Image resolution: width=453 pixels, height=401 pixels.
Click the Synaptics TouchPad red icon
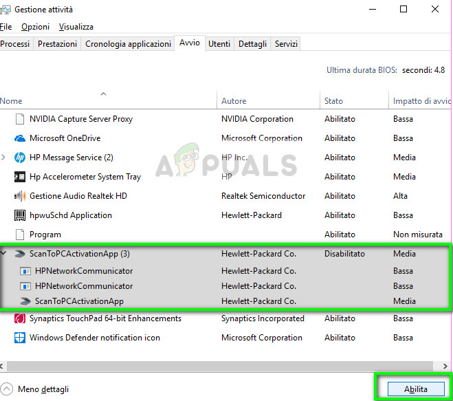19,318
